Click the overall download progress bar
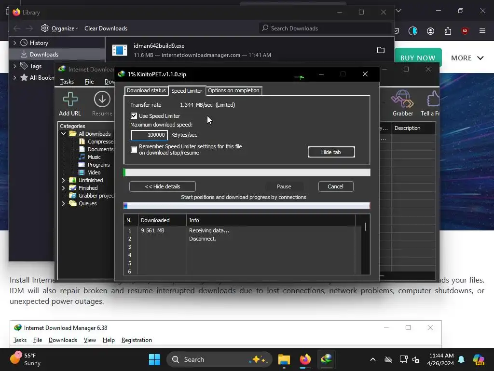The width and height of the screenshot is (494, 371). point(247,172)
